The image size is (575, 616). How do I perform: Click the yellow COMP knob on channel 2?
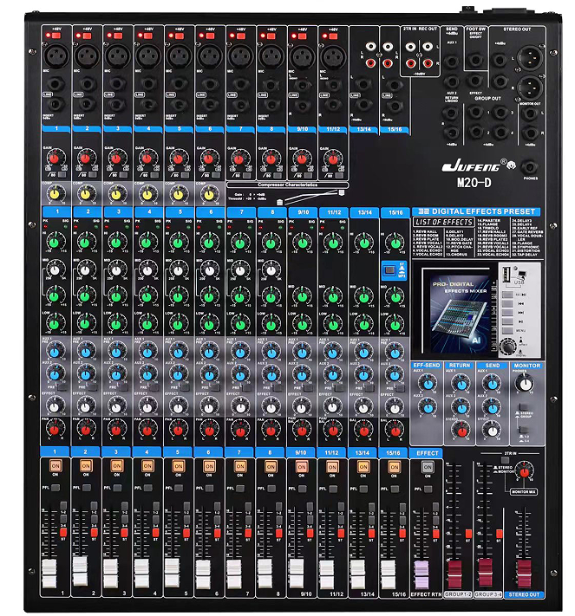(85, 193)
